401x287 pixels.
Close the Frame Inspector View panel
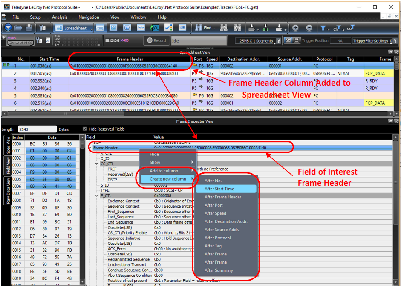point(396,121)
